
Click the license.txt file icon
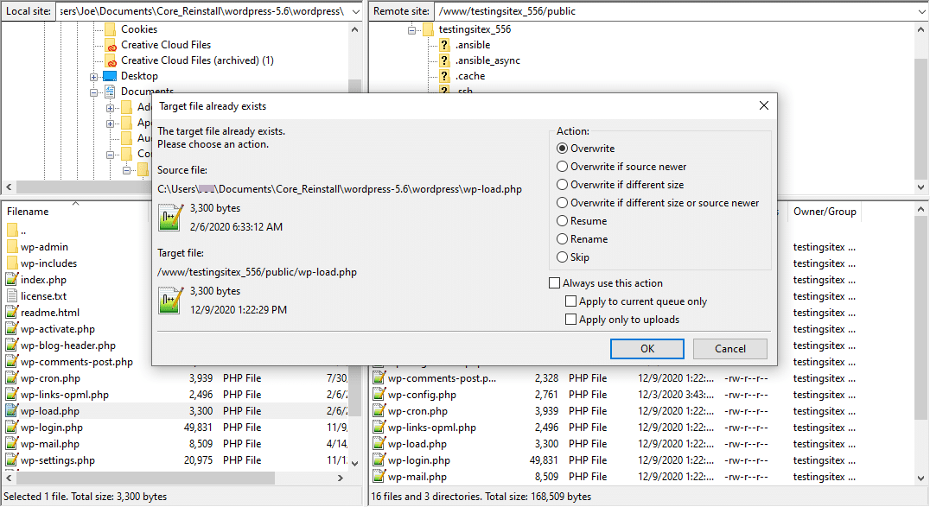click(x=12, y=296)
